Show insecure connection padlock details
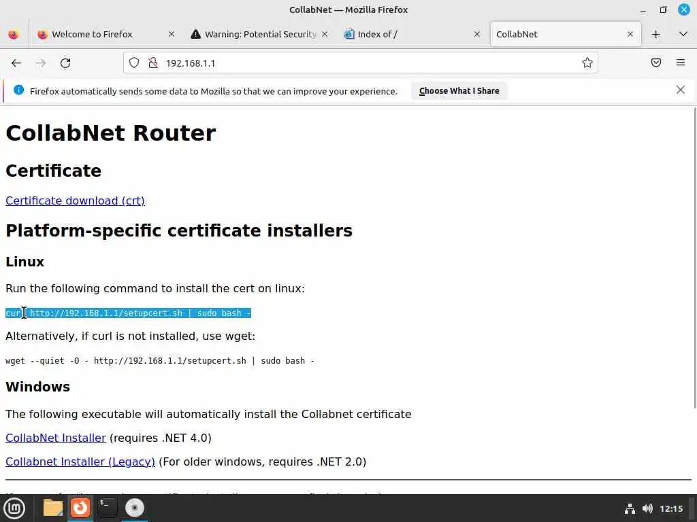Viewport: 697px width, 522px height. 153,63
